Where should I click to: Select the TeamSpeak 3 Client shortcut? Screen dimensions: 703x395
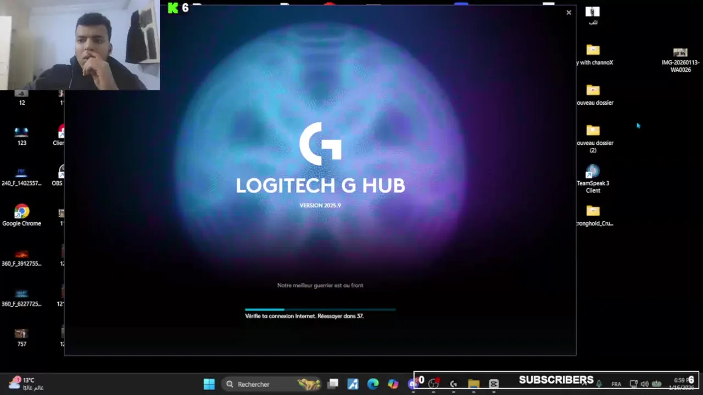coord(593,179)
